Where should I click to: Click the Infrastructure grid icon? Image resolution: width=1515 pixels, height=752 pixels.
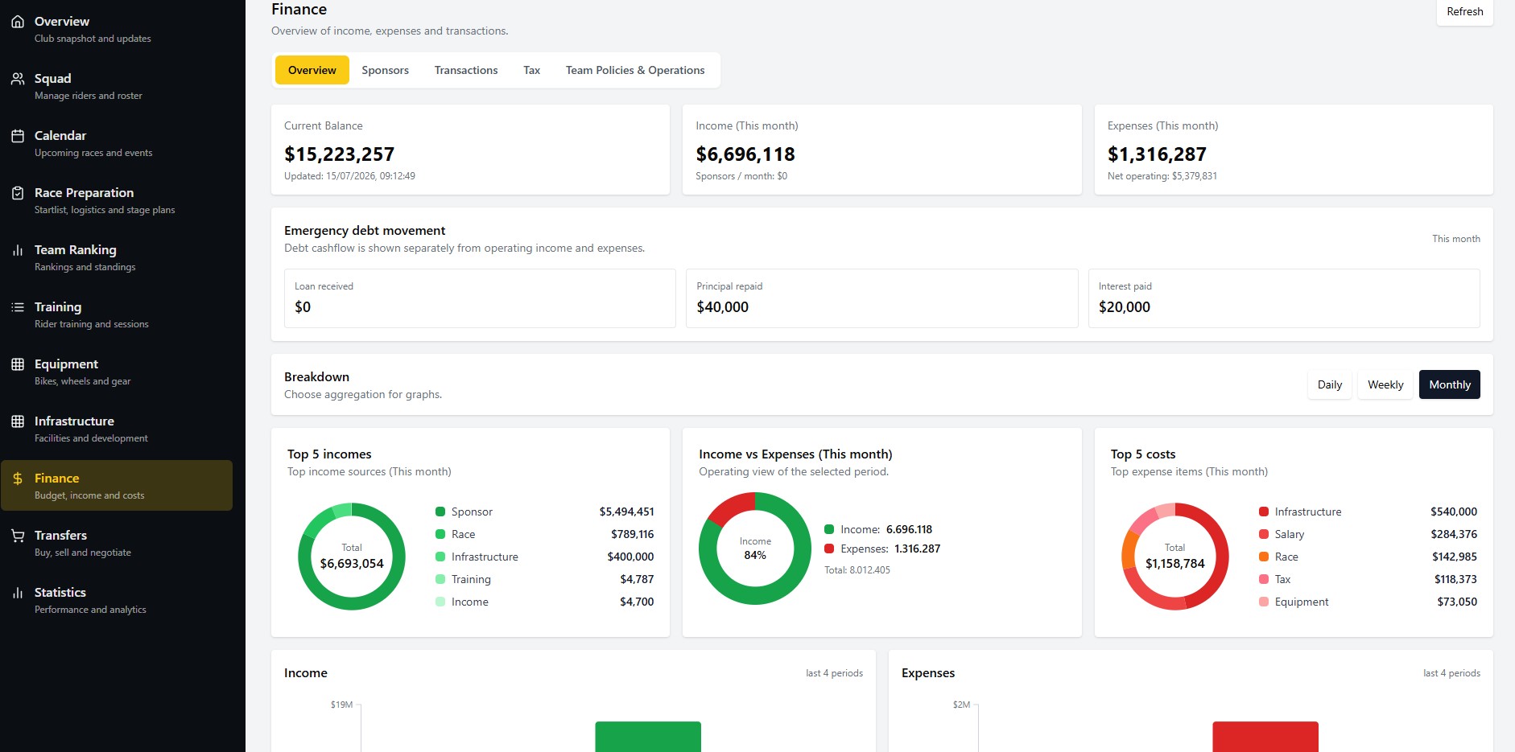[x=18, y=421]
